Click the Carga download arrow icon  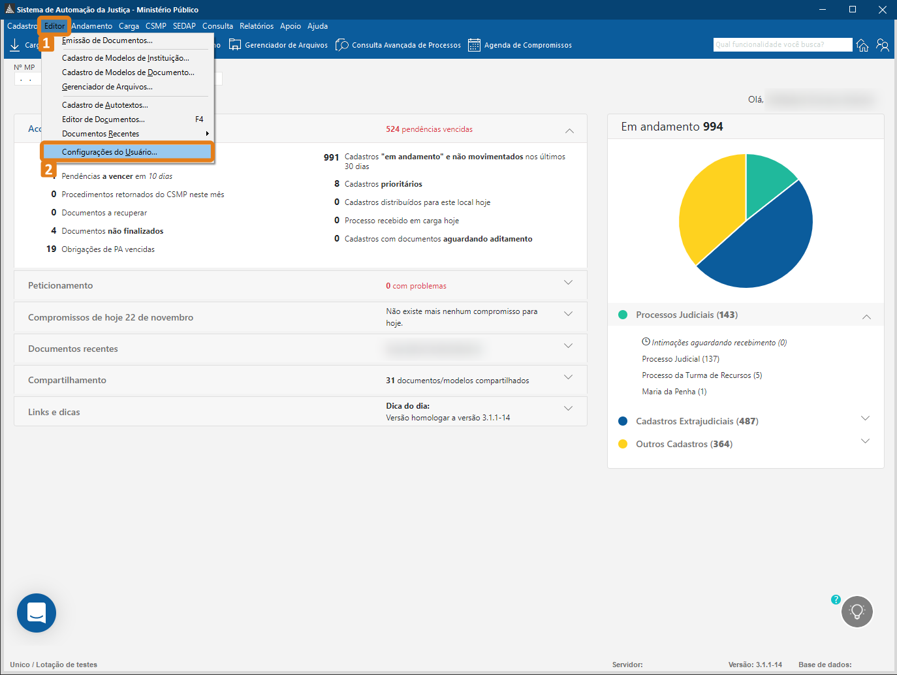tap(14, 45)
